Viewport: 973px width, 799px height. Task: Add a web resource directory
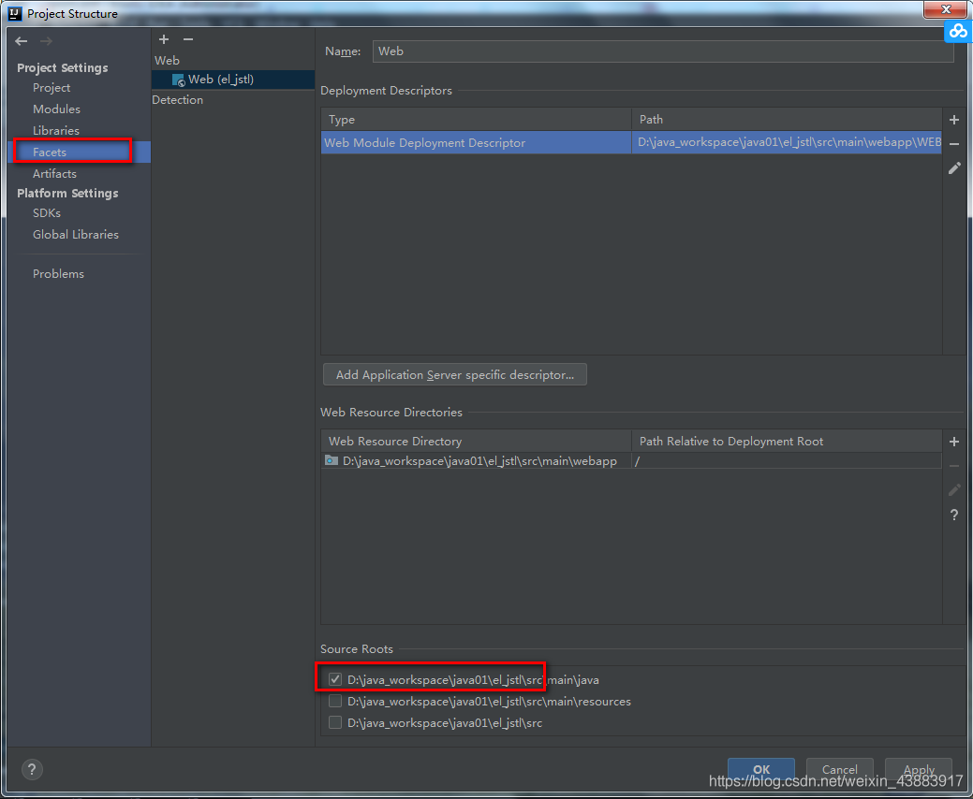pos(954,442)
